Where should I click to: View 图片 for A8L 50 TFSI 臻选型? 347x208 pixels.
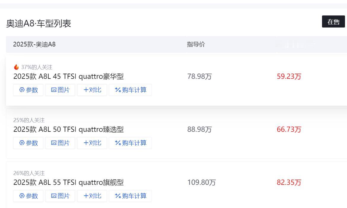(60, 143)
